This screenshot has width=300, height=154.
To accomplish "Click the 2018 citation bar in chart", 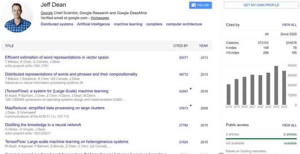I will (229, 94).
